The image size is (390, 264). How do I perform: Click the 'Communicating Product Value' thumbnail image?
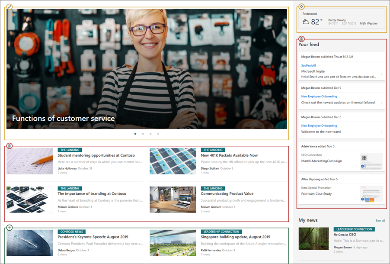coord(173,200)
